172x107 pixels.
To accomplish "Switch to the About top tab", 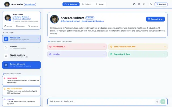I will pyautogui.click(x=99, y=4).
